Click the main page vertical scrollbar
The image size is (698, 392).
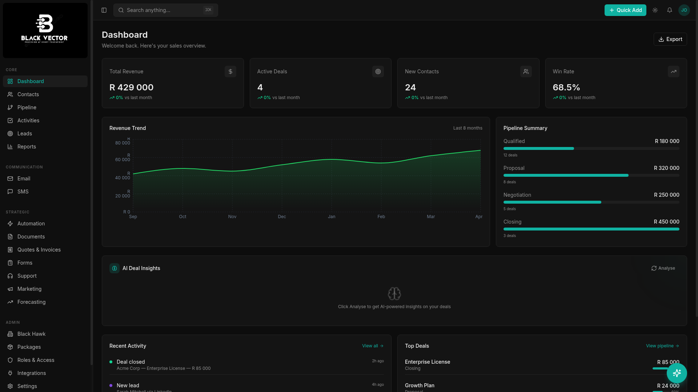pyautogui.click(x=697, y=159)
